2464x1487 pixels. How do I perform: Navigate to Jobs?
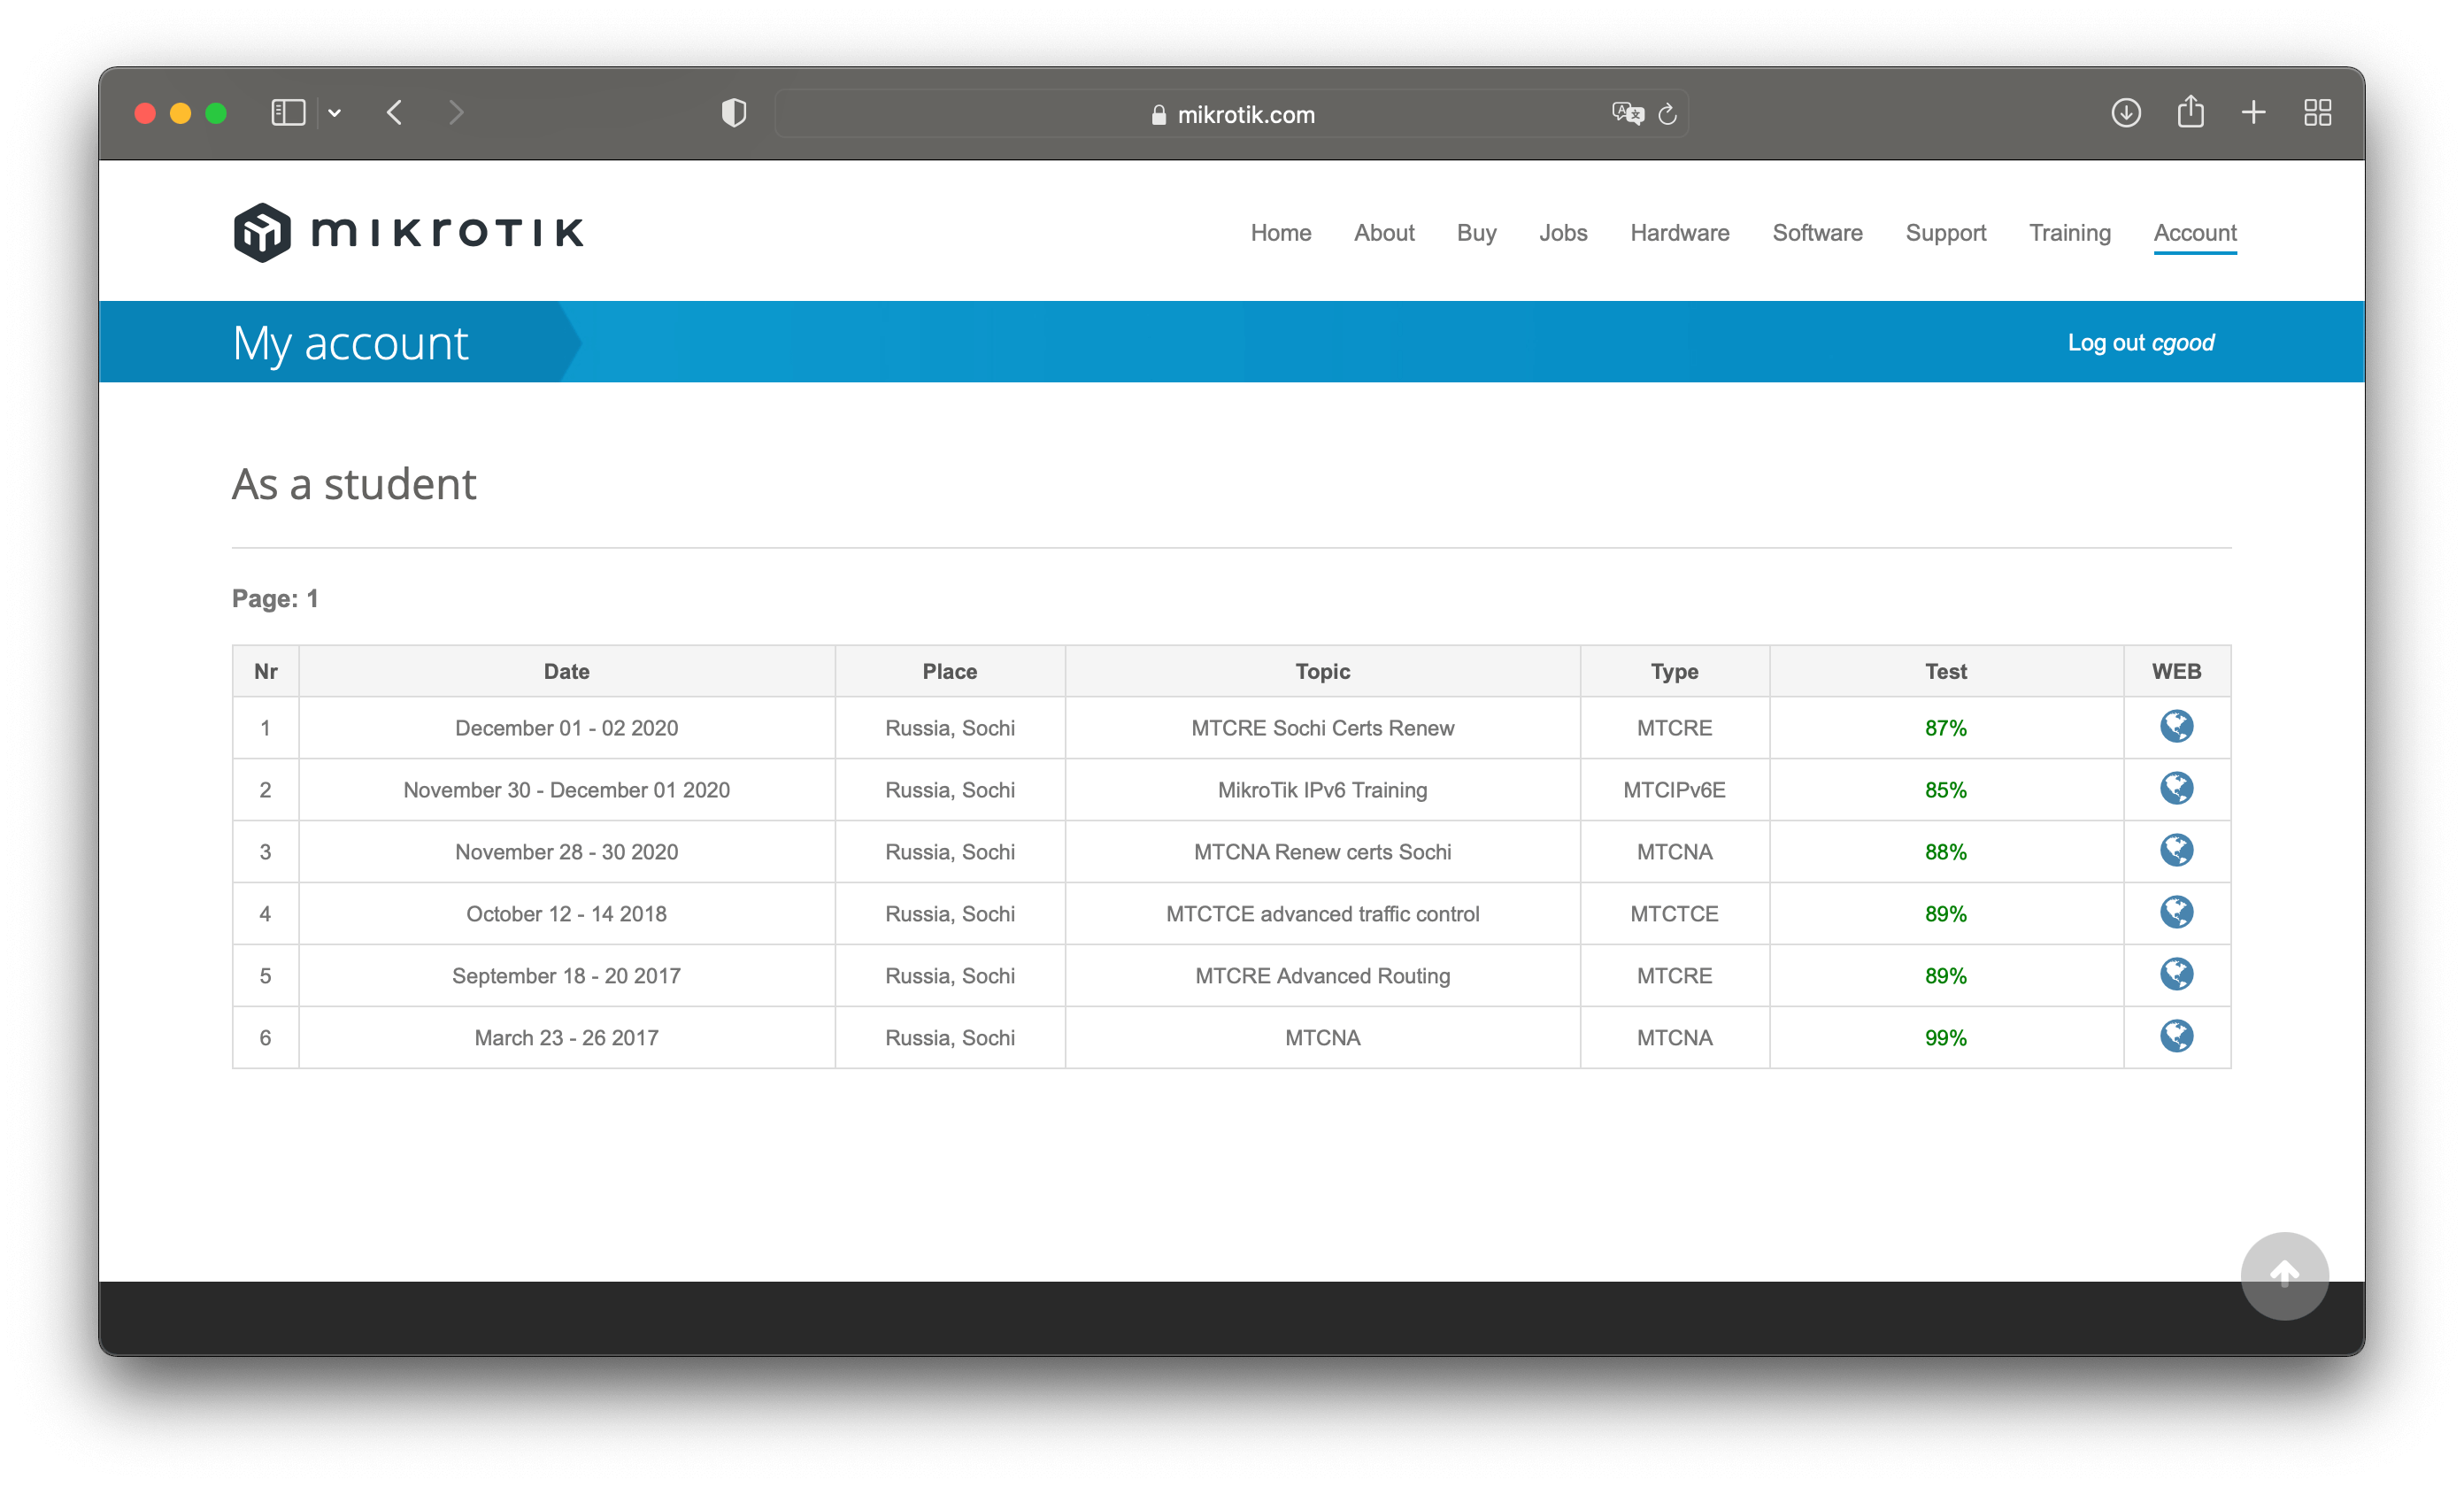1563,233
